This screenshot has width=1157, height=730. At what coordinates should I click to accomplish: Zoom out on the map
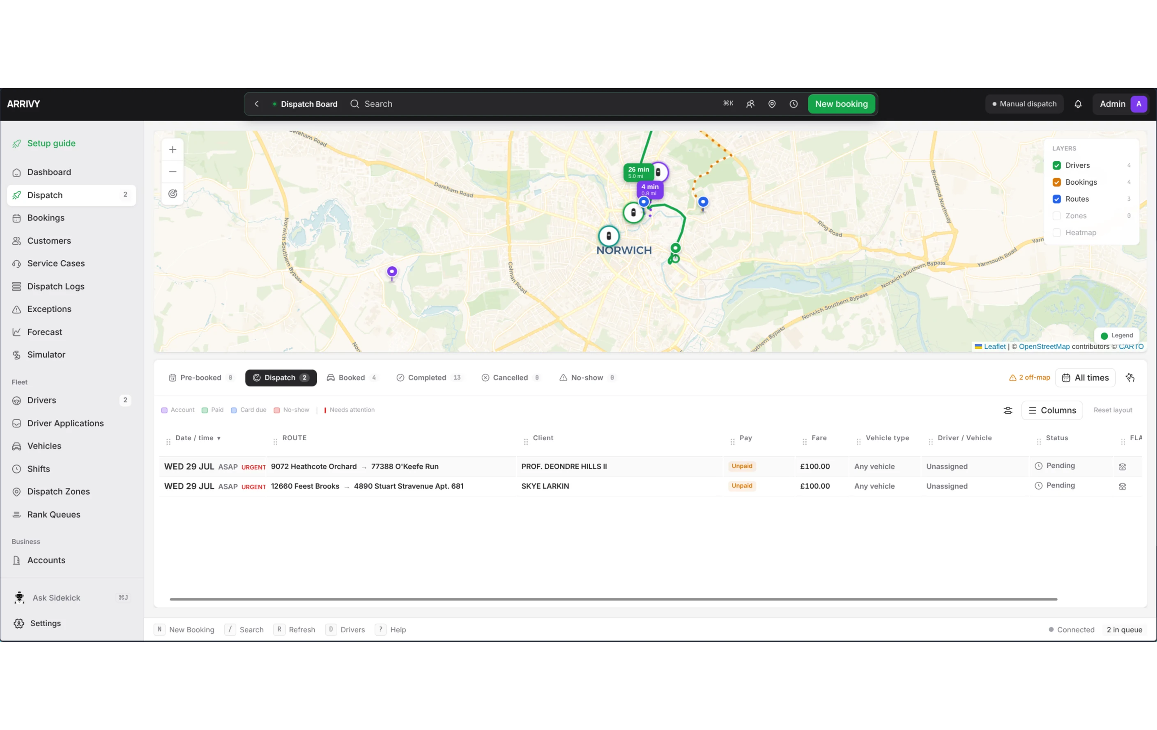click(173, 172)
